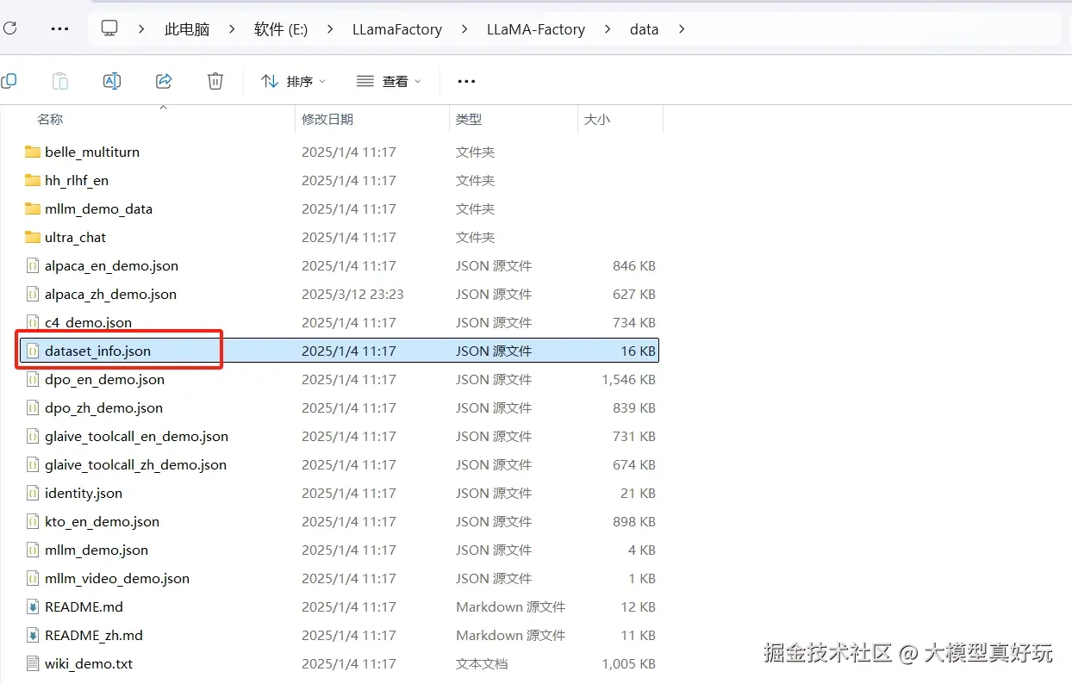The height and width of the screenshot is (684, 1072).
Task: Open the address bar three-dot overflow menu
Action: 59,28
